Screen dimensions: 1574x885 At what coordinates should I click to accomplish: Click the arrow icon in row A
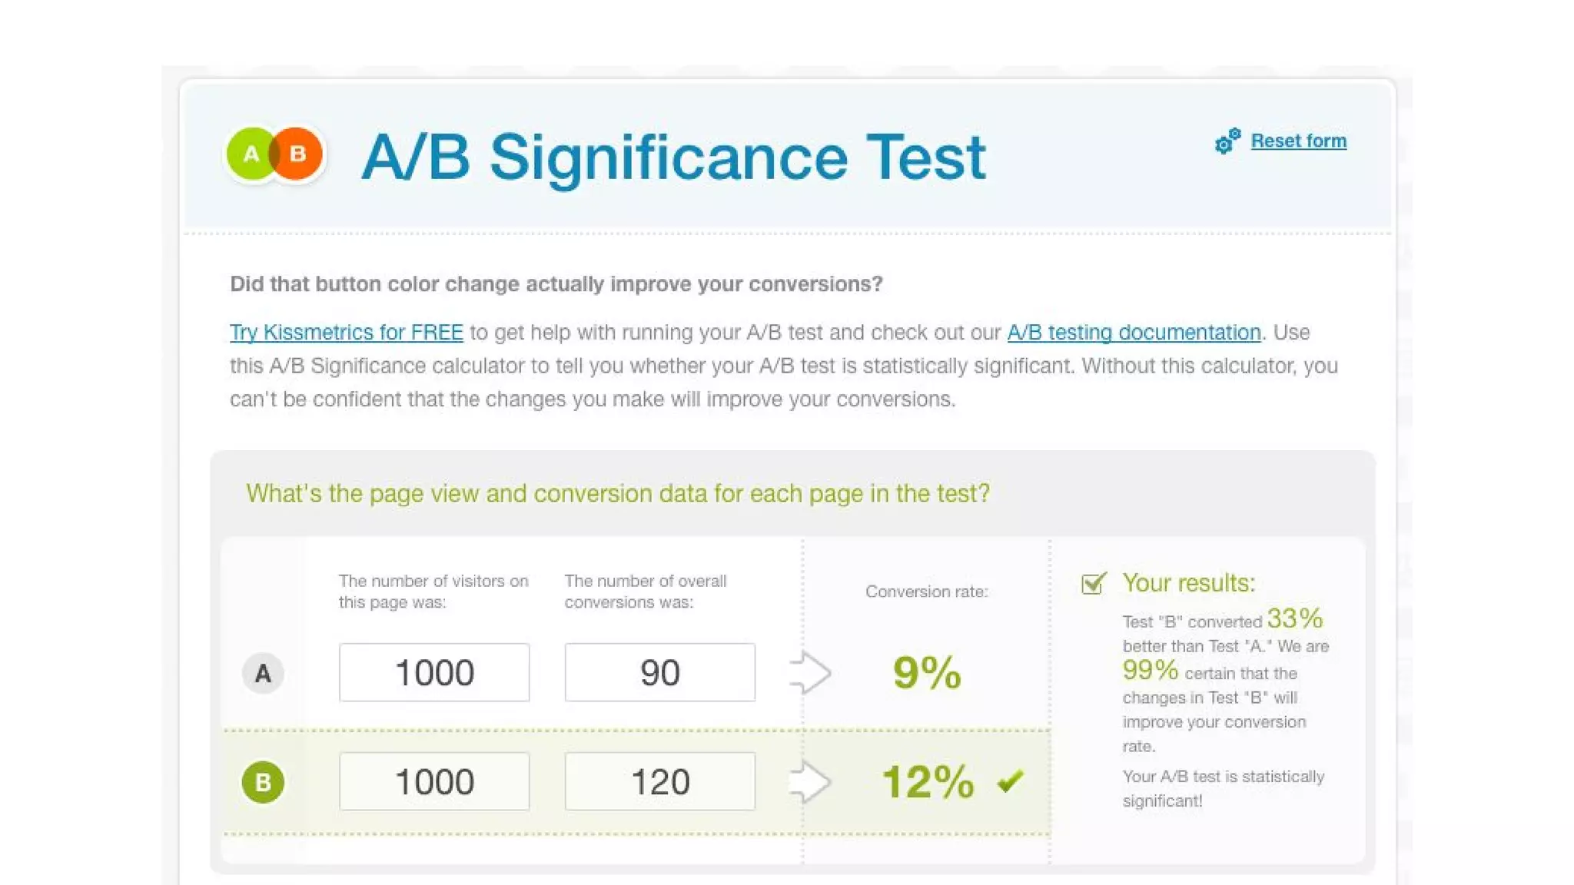coord(810,673)
